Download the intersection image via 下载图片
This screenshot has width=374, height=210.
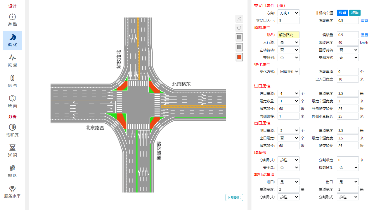pos(234,197)
